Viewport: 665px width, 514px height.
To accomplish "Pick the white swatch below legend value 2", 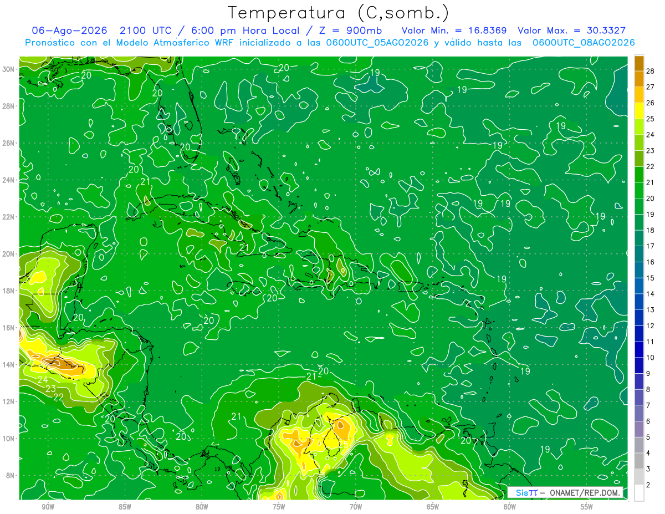I will pyautogui.click(x=639, y=493).
